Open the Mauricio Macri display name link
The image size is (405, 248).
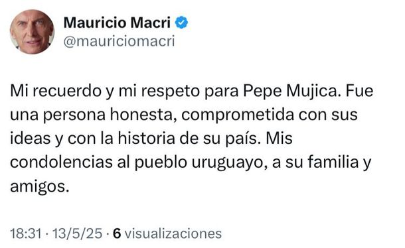[117, 23]
